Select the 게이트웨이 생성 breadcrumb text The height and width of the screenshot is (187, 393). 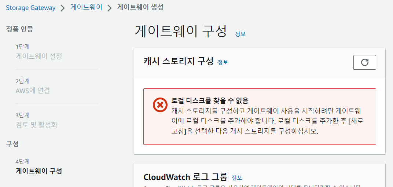140,8
